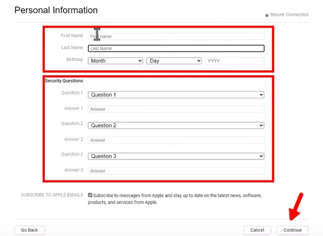Image resolution: width=323 pixels, height=236 pixels.
Task: Click the Last Name label
Action: pyautogui.click(x=72, y=48)
